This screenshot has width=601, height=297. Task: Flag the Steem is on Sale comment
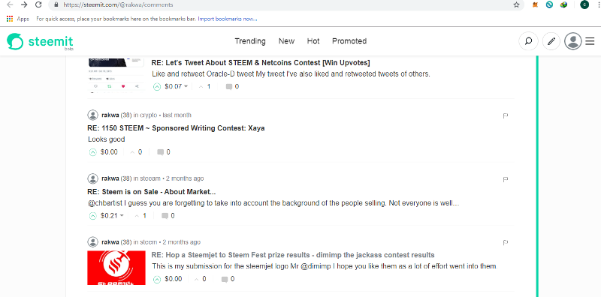tap(505, 179)
